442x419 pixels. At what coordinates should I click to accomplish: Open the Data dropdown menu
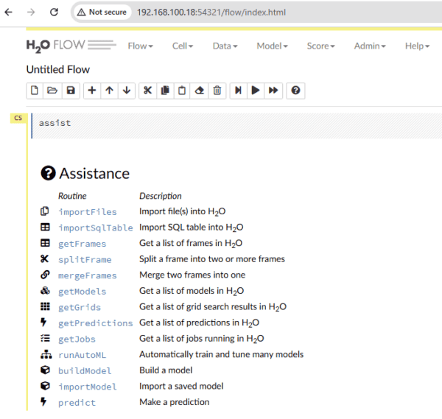click(x=225, y=46)
